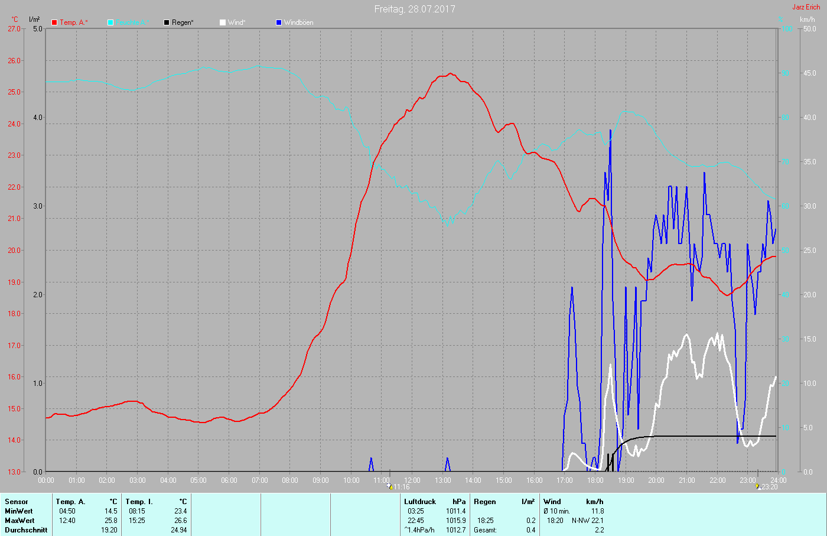Click the minimum temperature value 14.5
827x536 pixels.
point(111,511)
